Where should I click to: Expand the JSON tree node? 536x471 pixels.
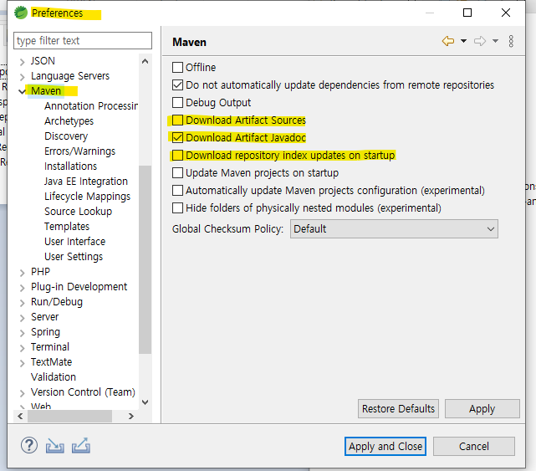tap(23, 62)
